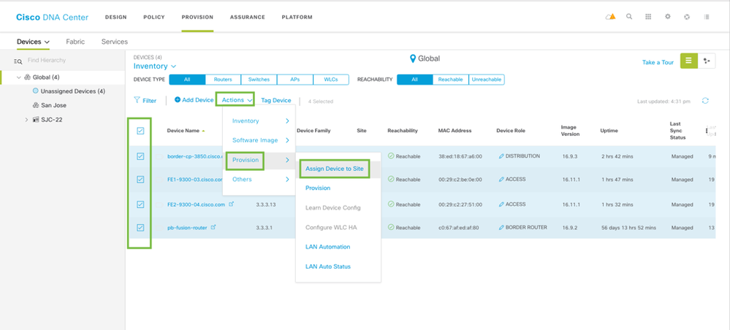Edit the ACCESS role pencil of FE1-9300-03
730x330 pixels.
pyautogui.click(x=501, y=179)
